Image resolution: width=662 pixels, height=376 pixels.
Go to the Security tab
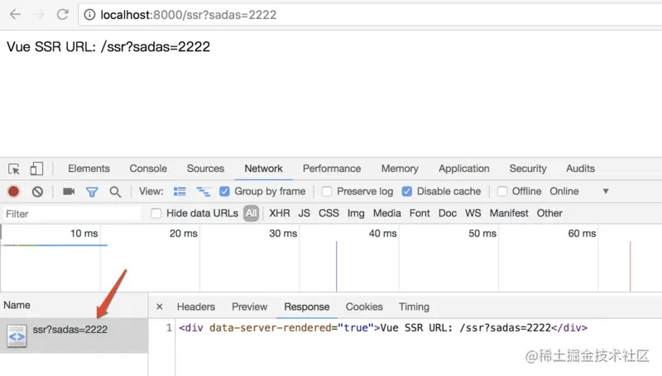click(x=528, y=169)
